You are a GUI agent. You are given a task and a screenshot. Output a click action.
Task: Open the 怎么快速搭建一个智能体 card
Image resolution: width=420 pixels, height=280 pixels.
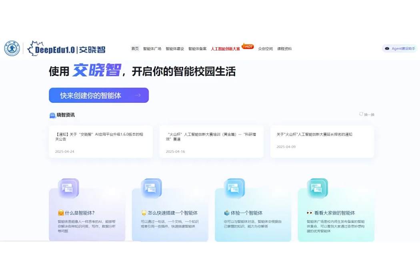click(x=170, y=215)
